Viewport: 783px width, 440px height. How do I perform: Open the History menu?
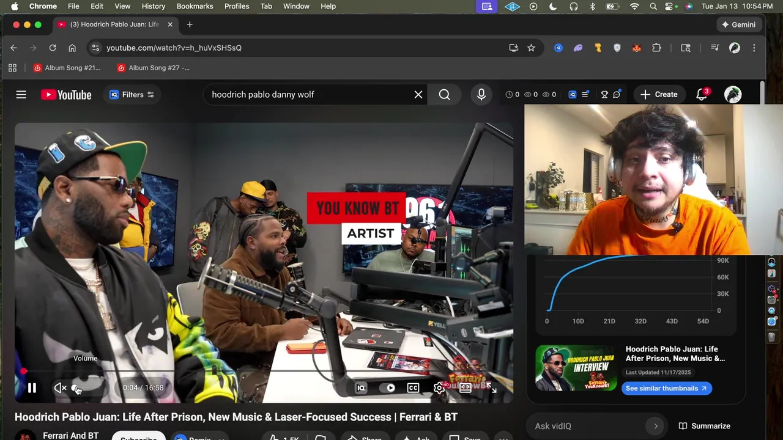tap(154, 6)
